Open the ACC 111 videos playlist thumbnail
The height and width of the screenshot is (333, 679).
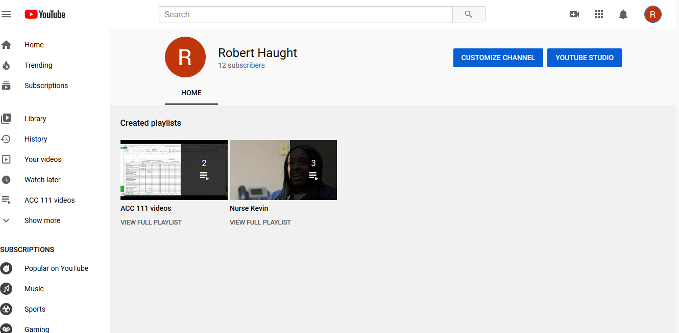pos(174,170)
